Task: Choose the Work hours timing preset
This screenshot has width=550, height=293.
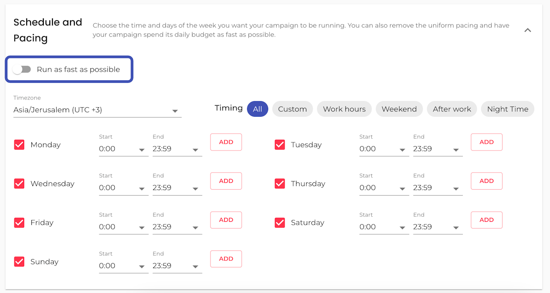Action: [x=344, y=109]
